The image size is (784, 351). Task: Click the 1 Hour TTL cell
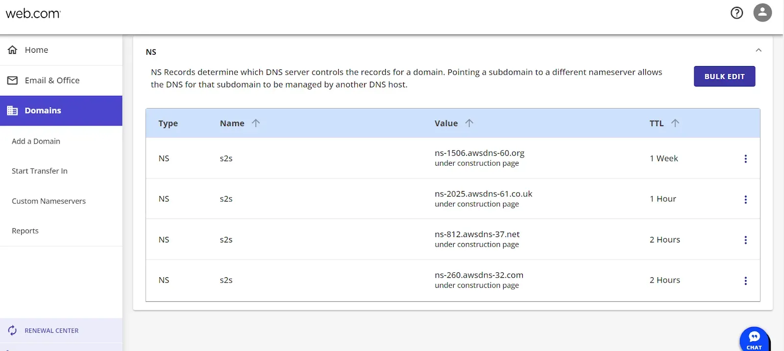coord(662,199)
